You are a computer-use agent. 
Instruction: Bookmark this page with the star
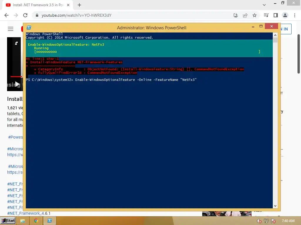coord(255,15)
